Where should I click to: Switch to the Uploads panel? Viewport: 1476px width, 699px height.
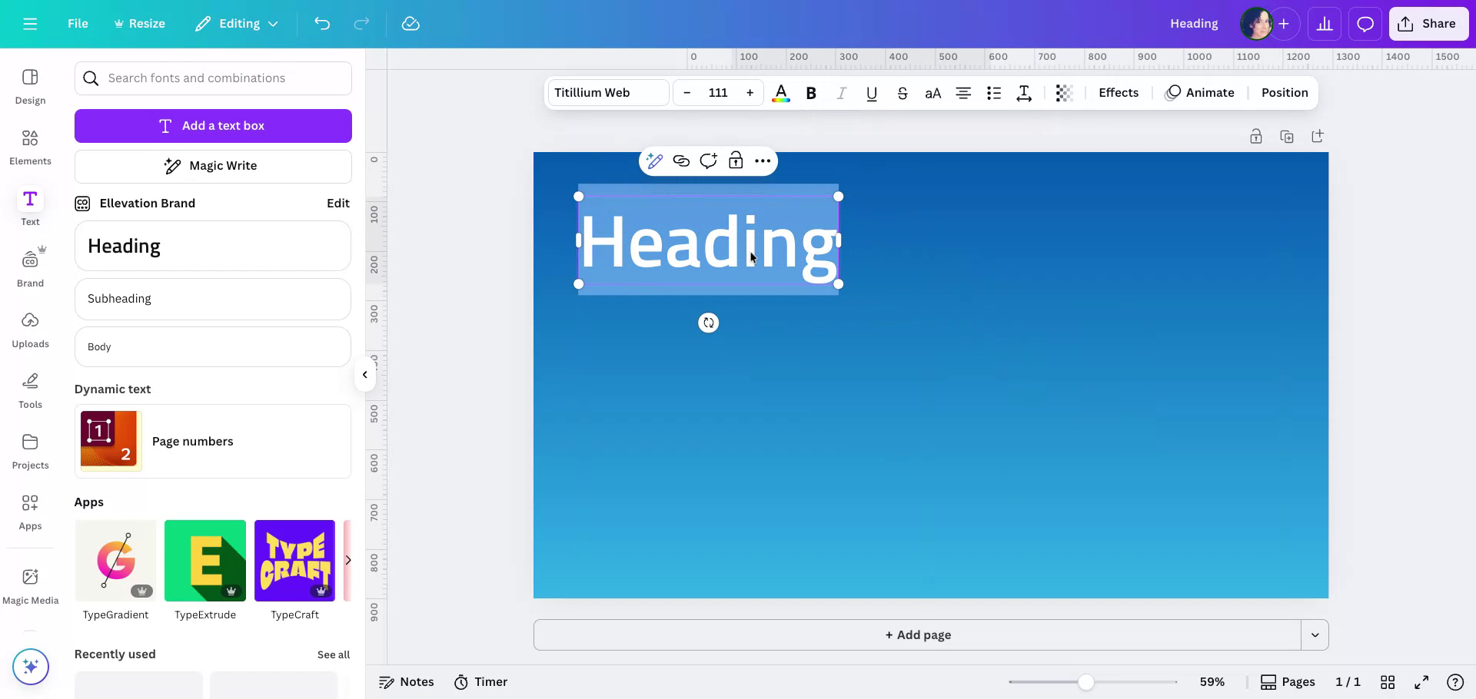(x=30, y=330)
